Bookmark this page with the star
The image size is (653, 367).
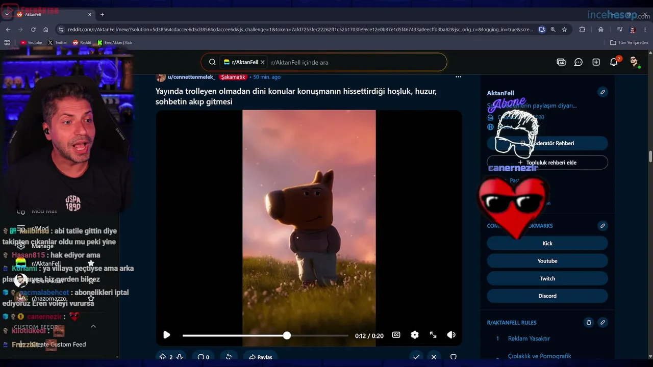[x=564, y=30]
